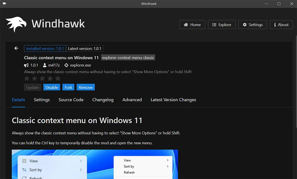Close the Windhawk window

pyautogui.click(x=292, y=3)
